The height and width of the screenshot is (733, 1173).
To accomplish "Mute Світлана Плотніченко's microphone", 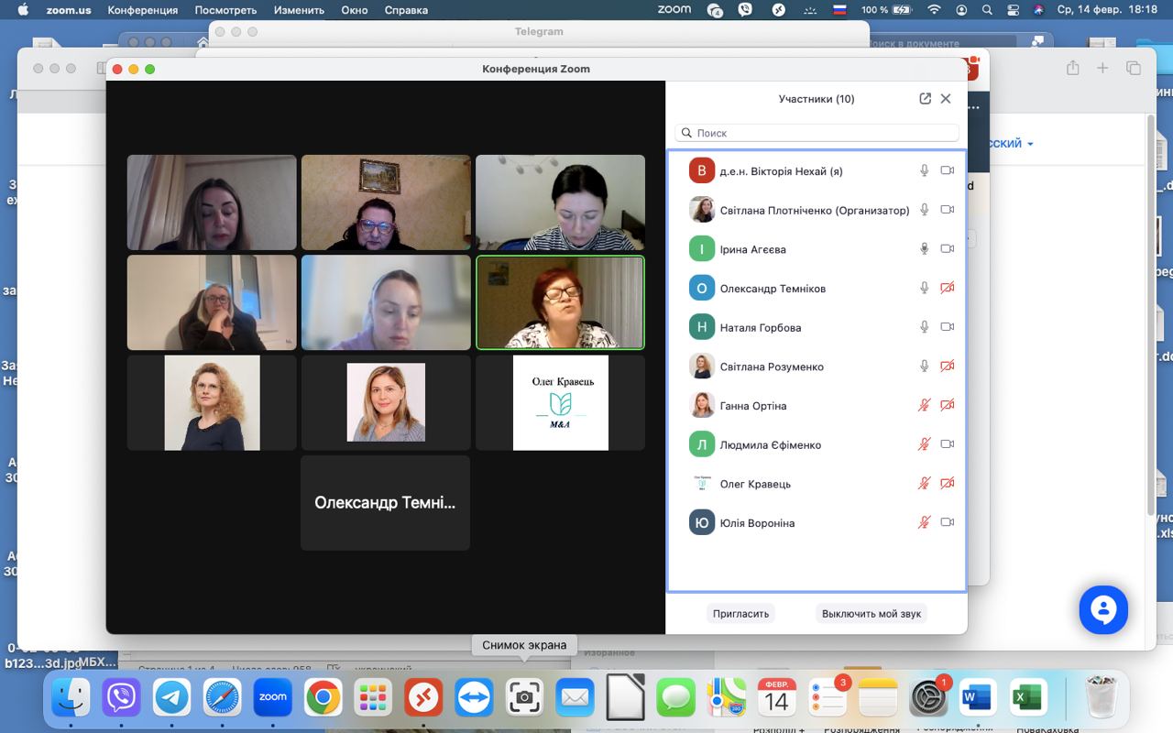I will (x=925, y=210).
